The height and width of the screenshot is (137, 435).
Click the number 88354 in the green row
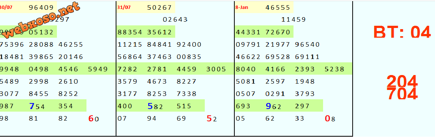point(130,32)
